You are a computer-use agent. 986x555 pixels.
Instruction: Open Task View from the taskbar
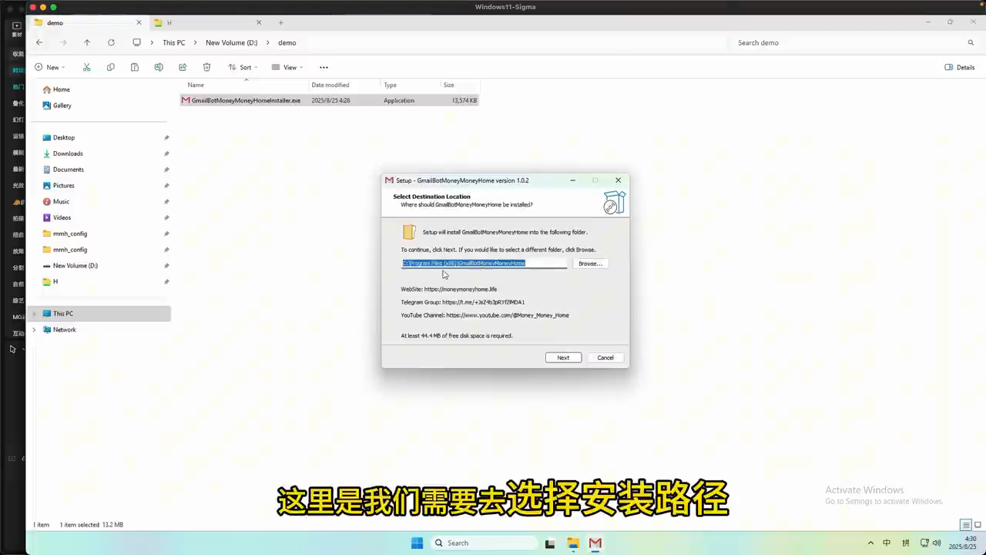tap(550, 543)
